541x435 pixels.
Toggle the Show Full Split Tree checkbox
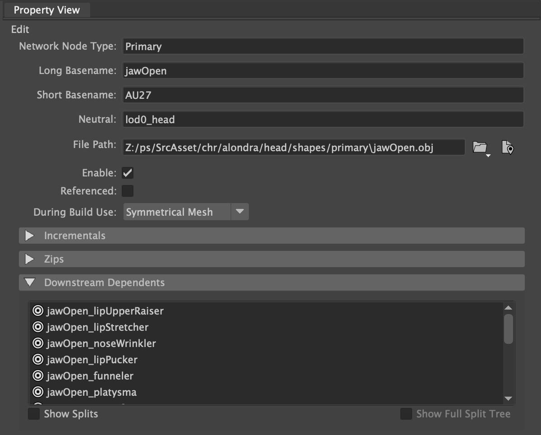point(406,414)
